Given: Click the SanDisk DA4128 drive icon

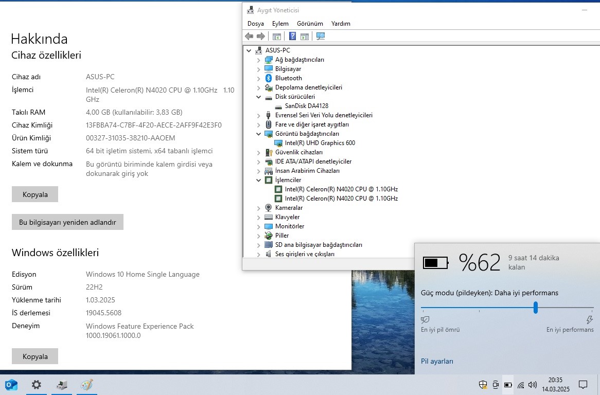Looking at the screenshot, I should click(278, 106).
